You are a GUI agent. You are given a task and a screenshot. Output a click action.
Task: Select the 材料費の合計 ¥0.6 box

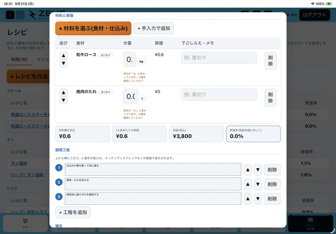(x=83, y=134)
